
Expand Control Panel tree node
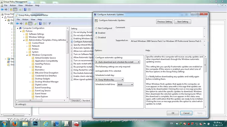27,43
